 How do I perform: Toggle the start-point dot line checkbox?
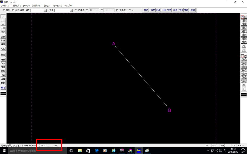click(87, 10)
